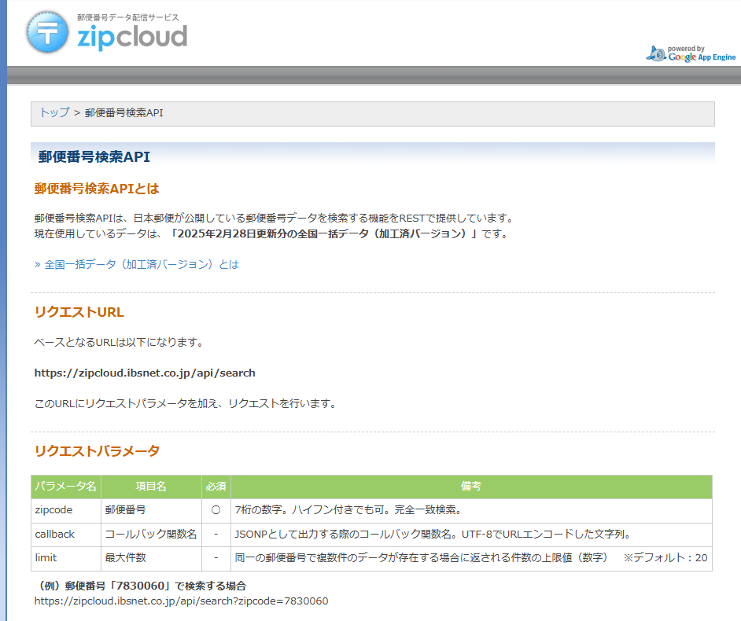Click the base URL https://zipcloud.ibsnet.co.jp/api/search text
This screenshot has height=621, width=741.
(x=145, y=373)
